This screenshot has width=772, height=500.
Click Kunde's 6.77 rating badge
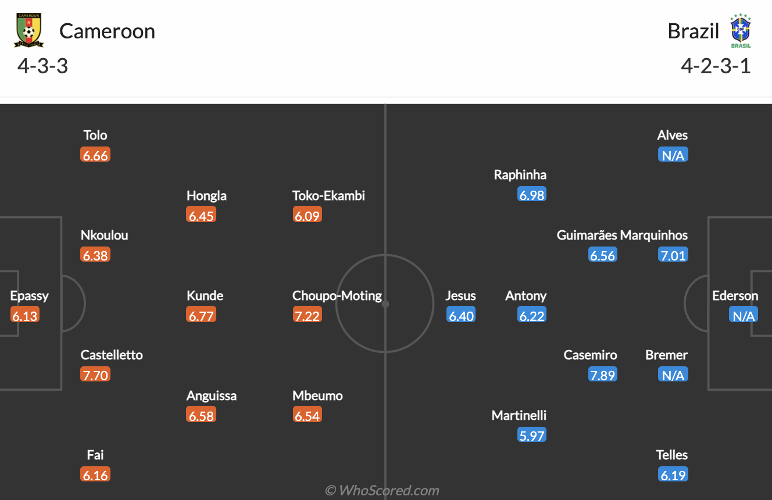tap(201, 314)
